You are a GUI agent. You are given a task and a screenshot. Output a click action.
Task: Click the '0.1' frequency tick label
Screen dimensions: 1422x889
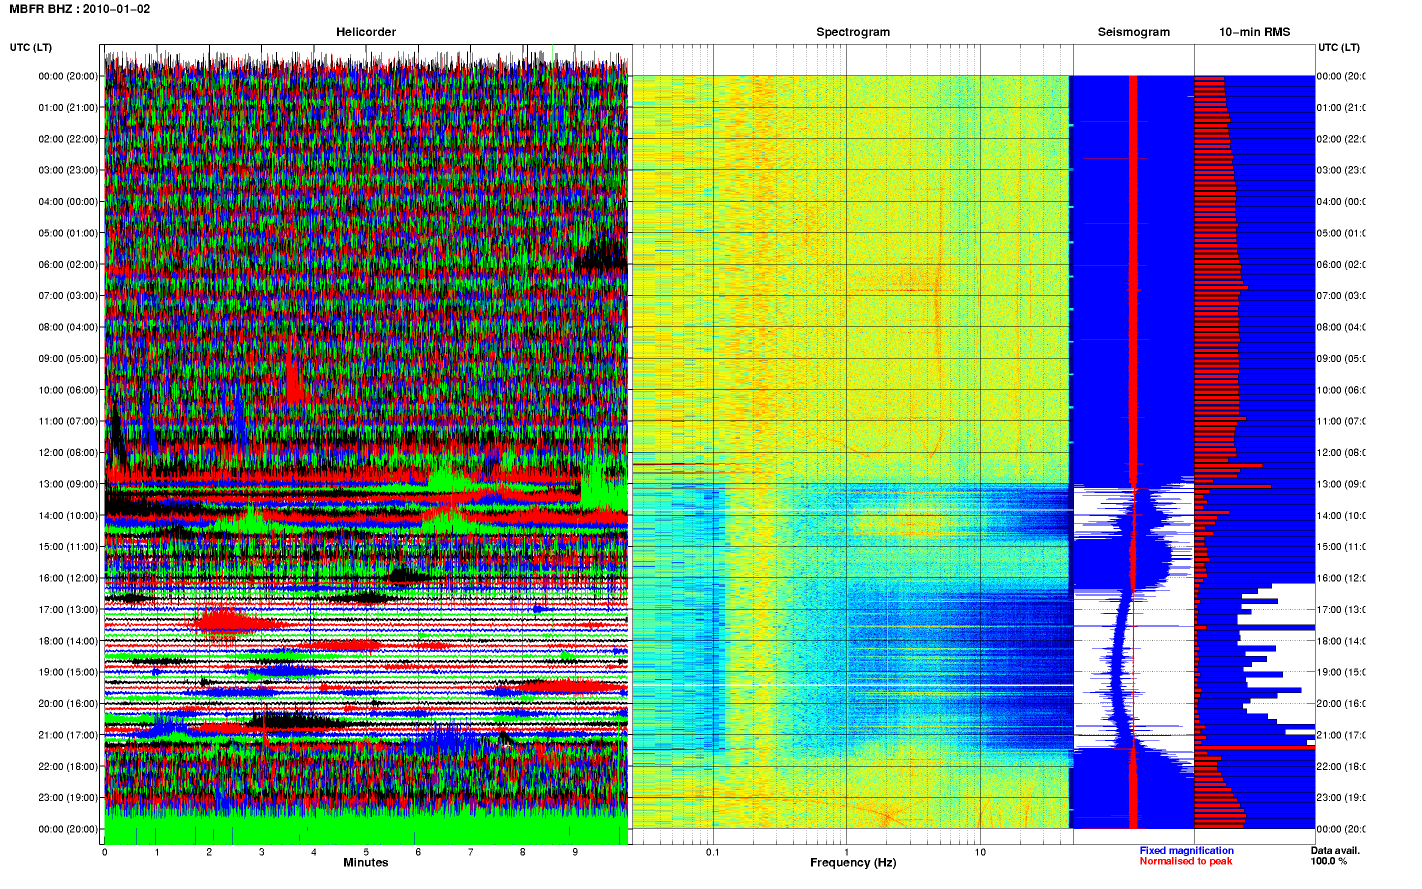[x=712, y=852]
